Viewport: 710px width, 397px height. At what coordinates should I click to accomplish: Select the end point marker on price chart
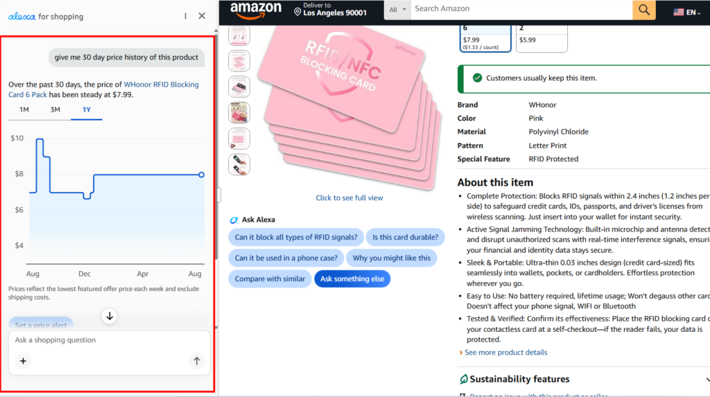click(202, 175)
